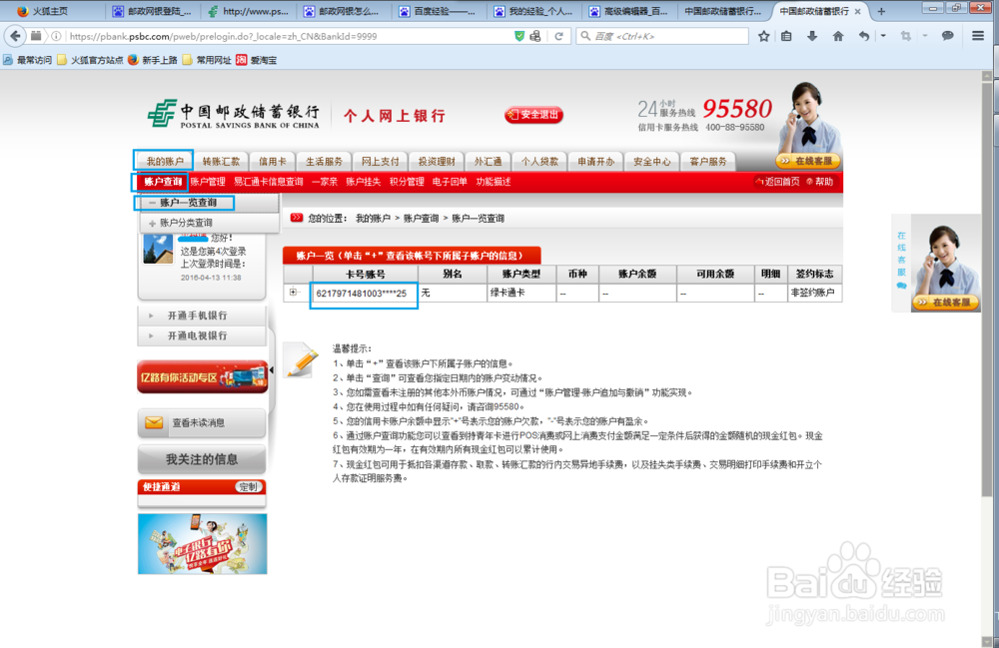Select 积分管理 in the red submenu
The height and width of the screenshot is (648, 999).
pyautogui.click(x=407, y=182)
